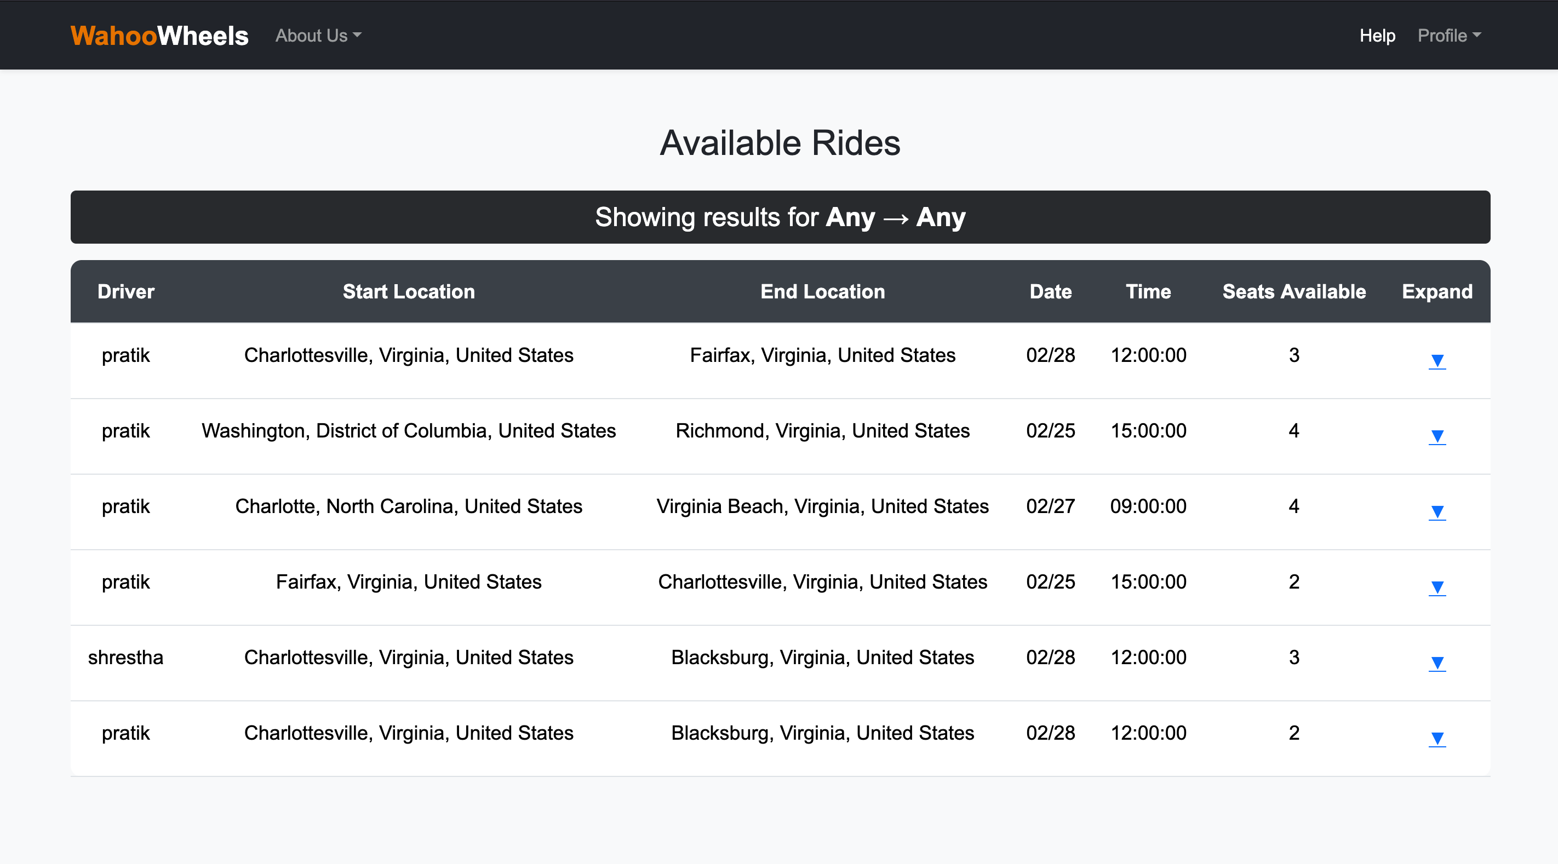The width and height of the screenshot is (1558, 864).
Task: Expand shrestha's ride to Blacksburg
Action: (x=1437, y=663)
